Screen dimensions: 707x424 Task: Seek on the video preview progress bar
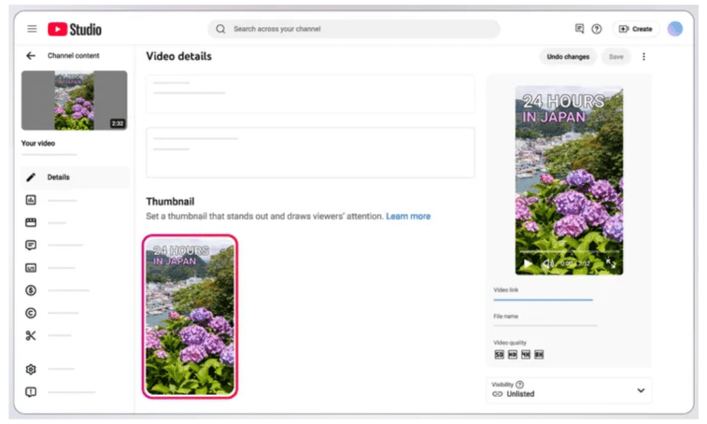[x=569, y=252]
